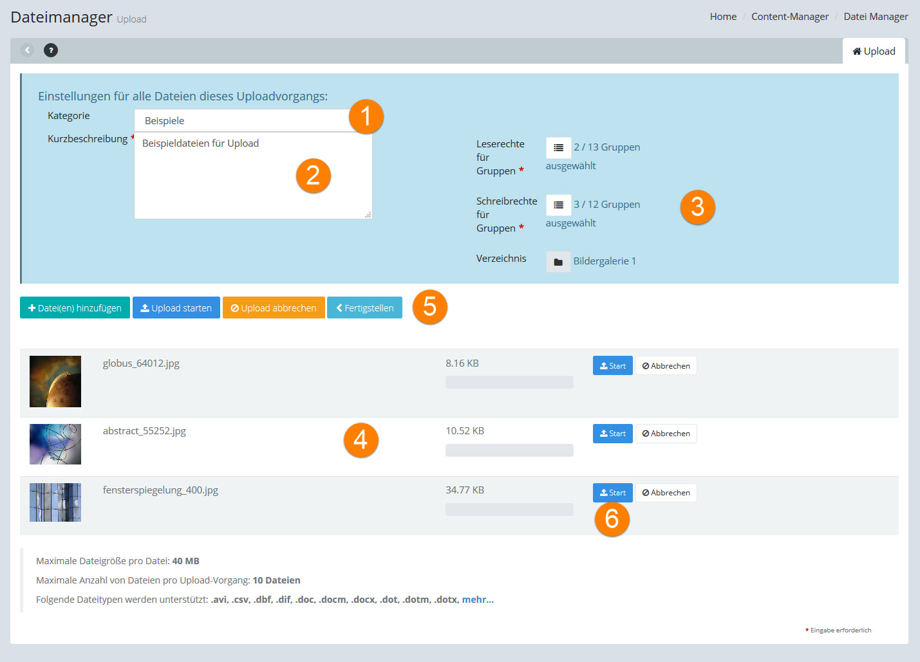Expand the 'mehr...' supported file types link

click(478, 600)
